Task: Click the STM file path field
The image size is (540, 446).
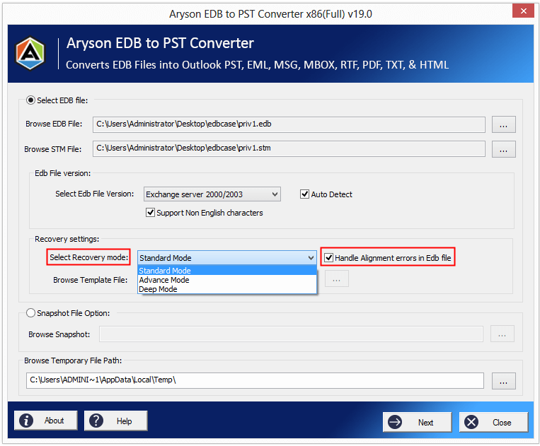Action: (x=289, y=148)
